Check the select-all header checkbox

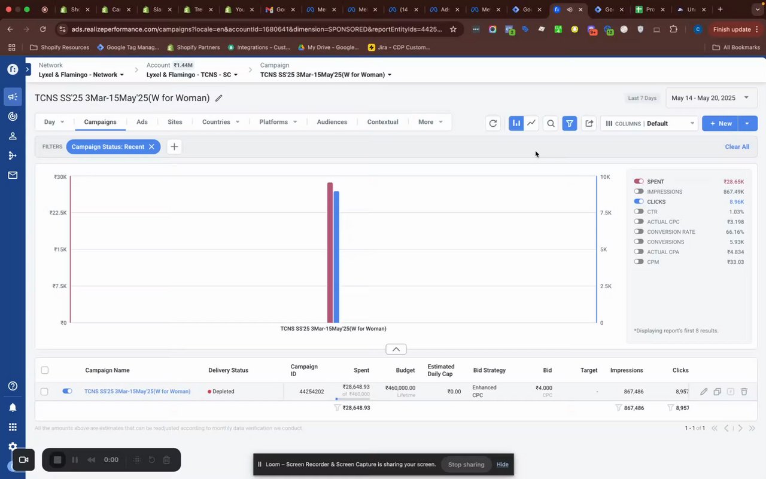point(44,370)
